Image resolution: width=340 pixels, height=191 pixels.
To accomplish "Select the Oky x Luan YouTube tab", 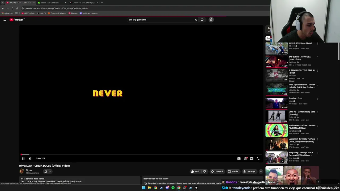I will click(x=20, y=3).
